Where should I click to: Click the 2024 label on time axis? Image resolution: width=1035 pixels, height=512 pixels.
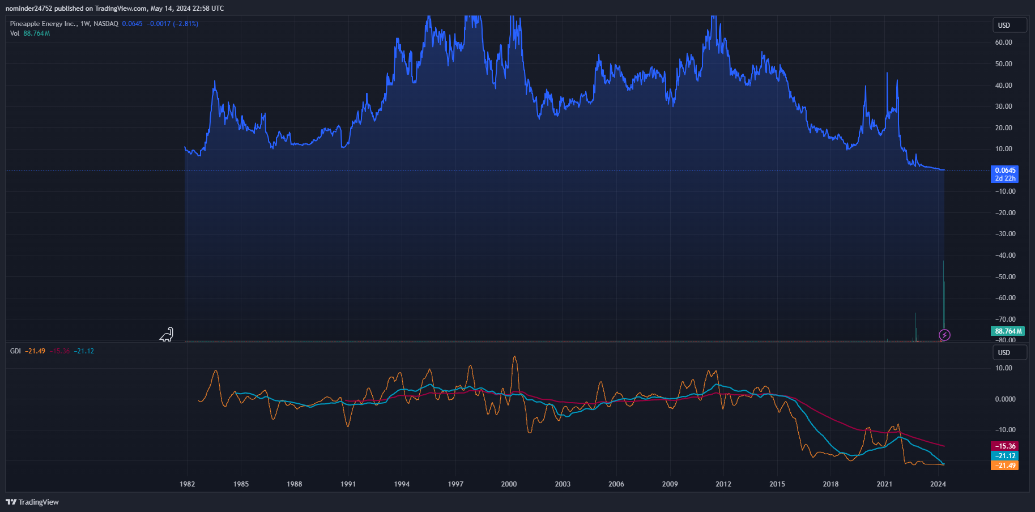pos(938,484)
